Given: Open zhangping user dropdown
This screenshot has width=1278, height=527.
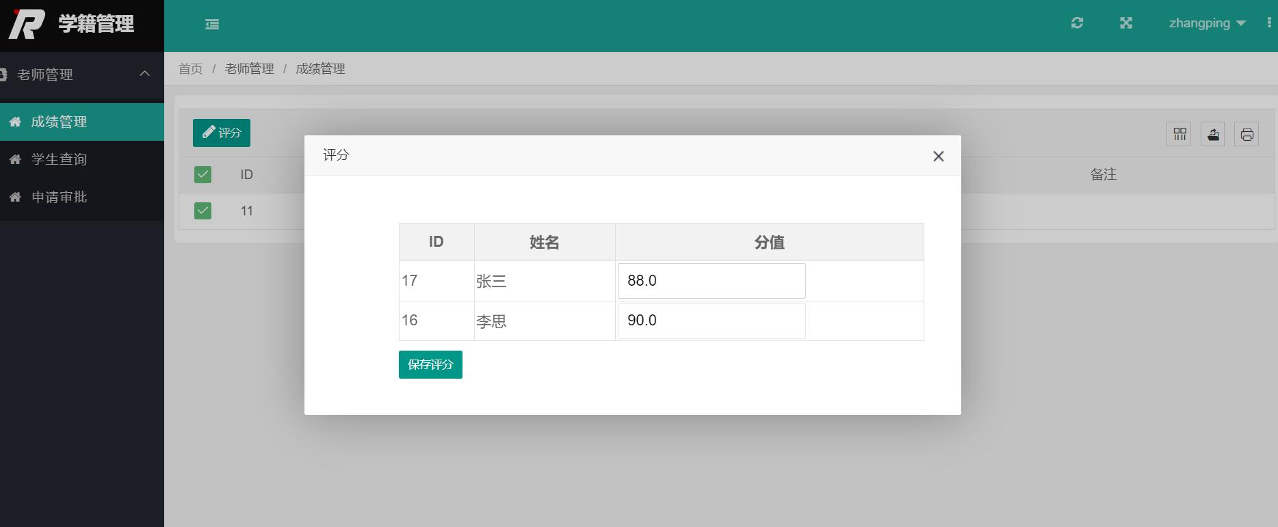Looking at the screenshot, I should point(1208,23).
